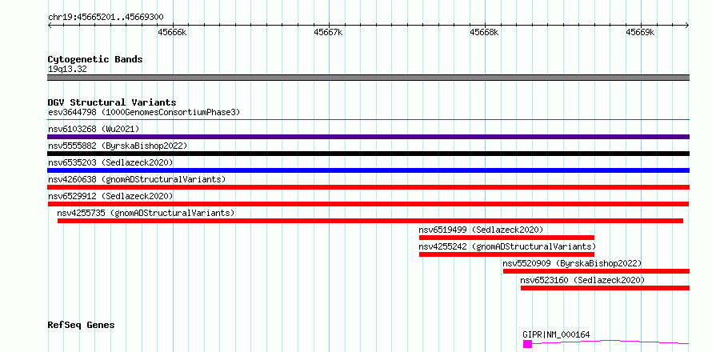The image size is (712, 352).
Task: Click the purple nsv6103268 variant bar
Action: click(368, 137)
